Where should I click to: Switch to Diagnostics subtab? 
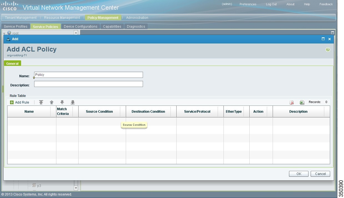click(136, 27)
